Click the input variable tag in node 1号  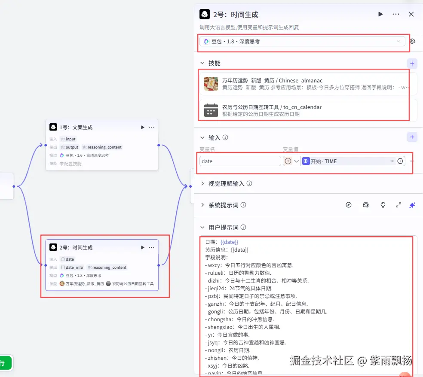click(x=68, y=139)
